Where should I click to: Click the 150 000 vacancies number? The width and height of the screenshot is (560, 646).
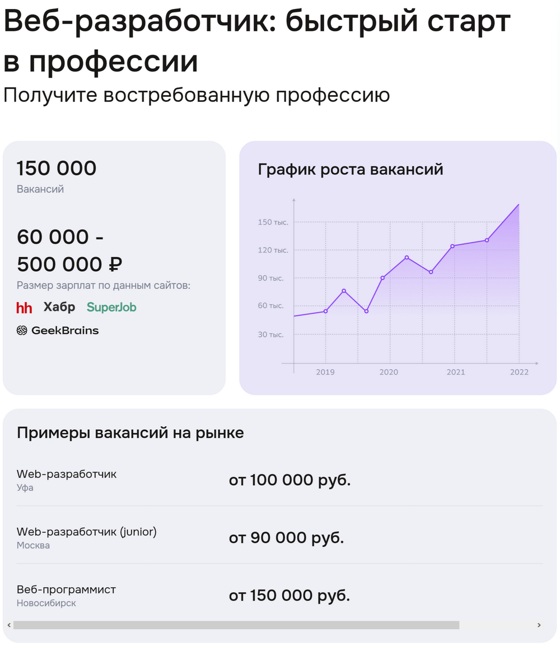point(57,168)
